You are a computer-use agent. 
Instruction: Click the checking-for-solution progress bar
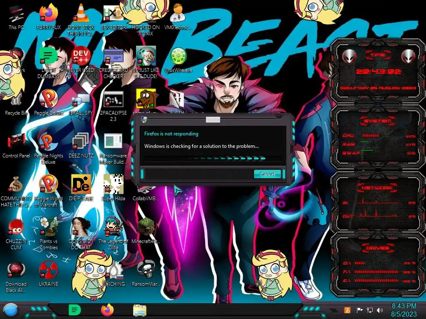213,158
